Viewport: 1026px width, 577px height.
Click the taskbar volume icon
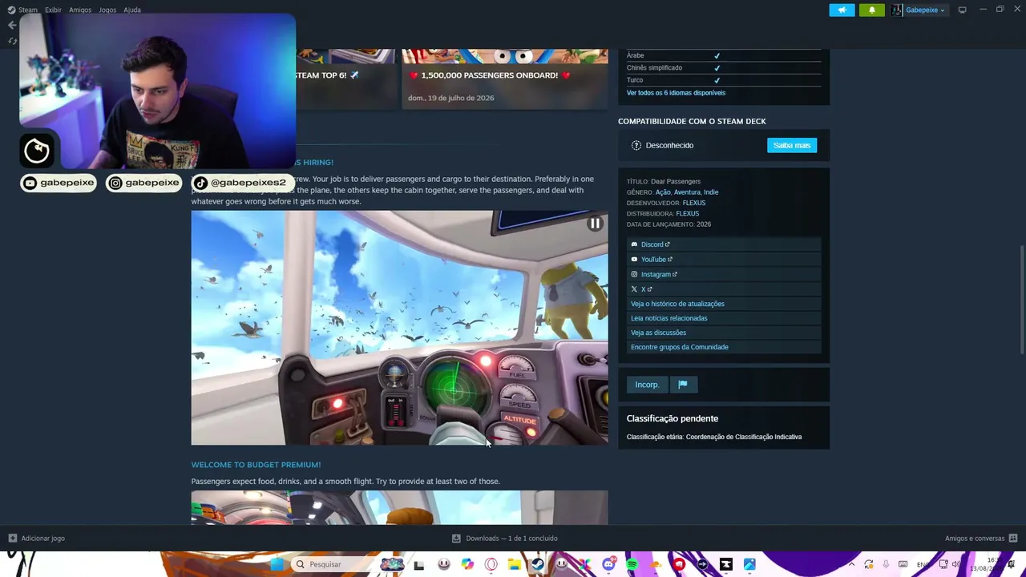(x=955, y=564)
